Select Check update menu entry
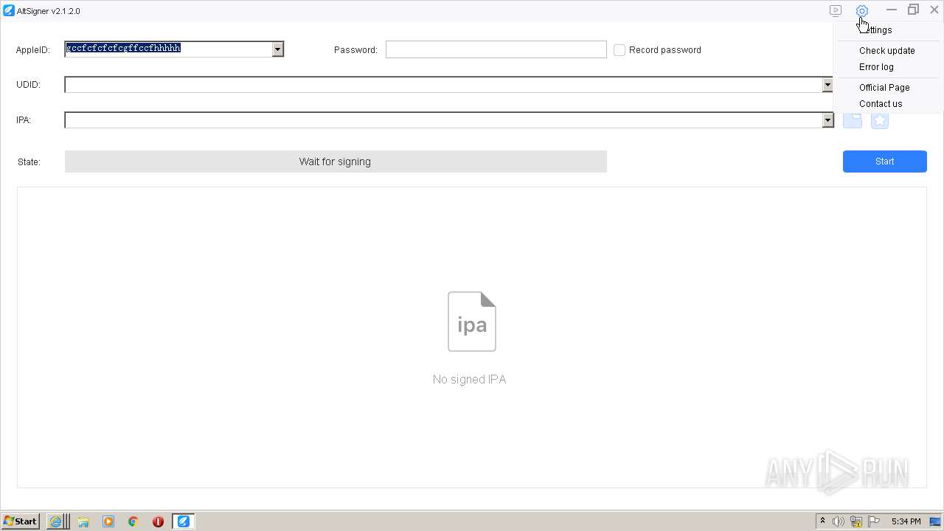Image resolution: width=944 pixels, height=531 pixels. click(886, 51)
